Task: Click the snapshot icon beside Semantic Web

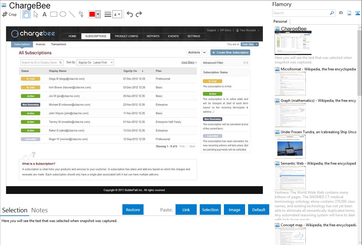Action: (x=277, y=163)
